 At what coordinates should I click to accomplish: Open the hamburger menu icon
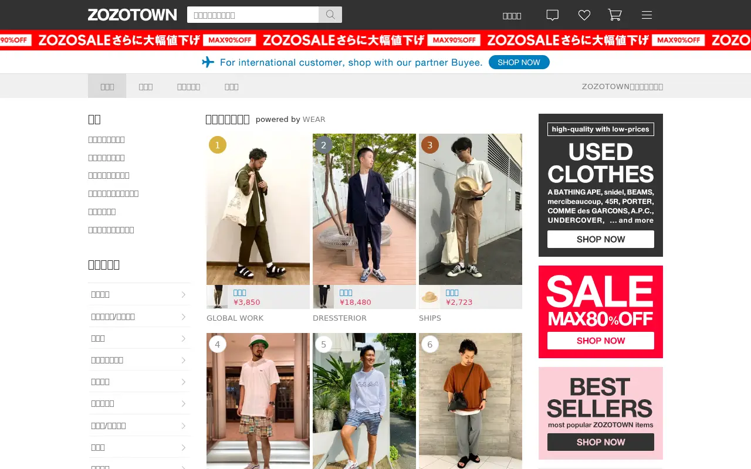point(647,15)
